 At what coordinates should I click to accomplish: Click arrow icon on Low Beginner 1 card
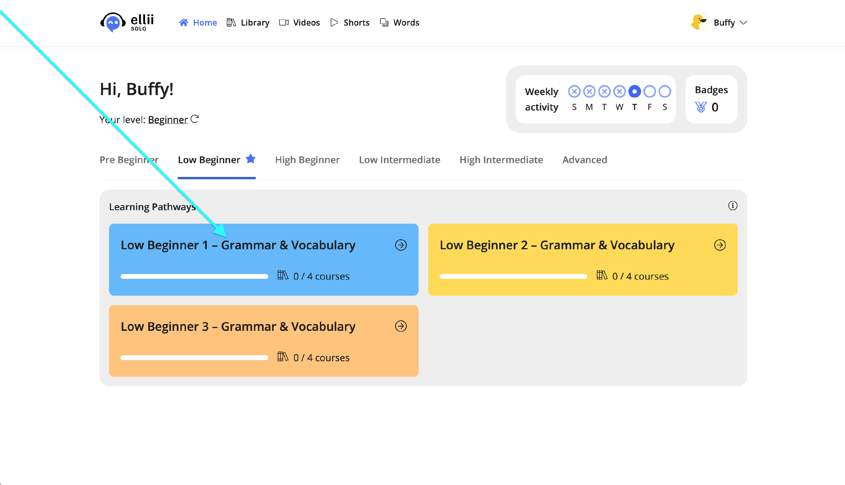pos(401,245)
